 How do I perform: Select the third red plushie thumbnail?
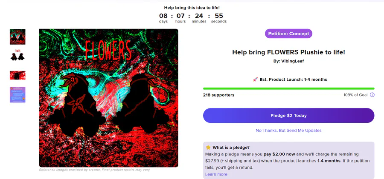(17, 75)
